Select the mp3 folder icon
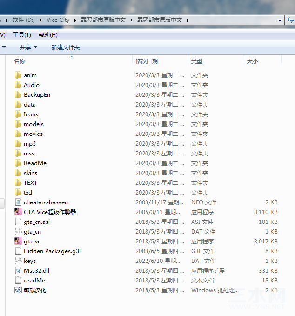This screenshot has width=295, height=316. tap(18, 143)
